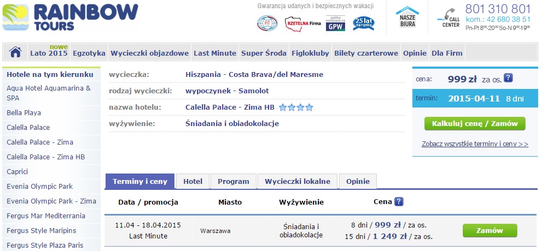Open Super Środa menu item
Viewport: 542px width, 251px height.
(264, 53)
